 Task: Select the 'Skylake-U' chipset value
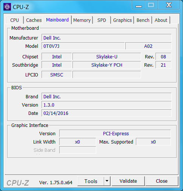click(107, 57)
